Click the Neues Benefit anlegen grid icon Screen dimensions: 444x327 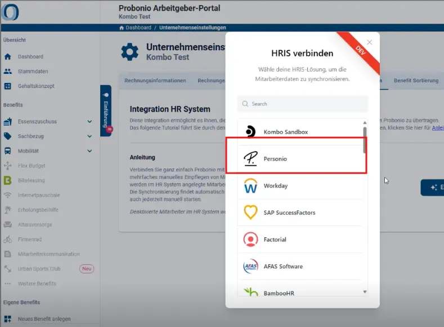tap(8, 319)
